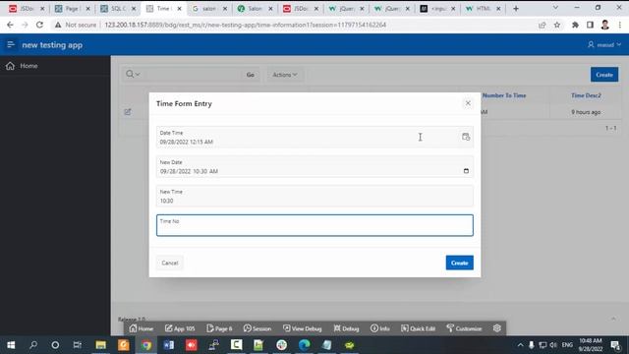The height and width of the screenshot is (354, 629).
Task: Click Quick Edit in developer toolbar
Action: pos(418,328)
